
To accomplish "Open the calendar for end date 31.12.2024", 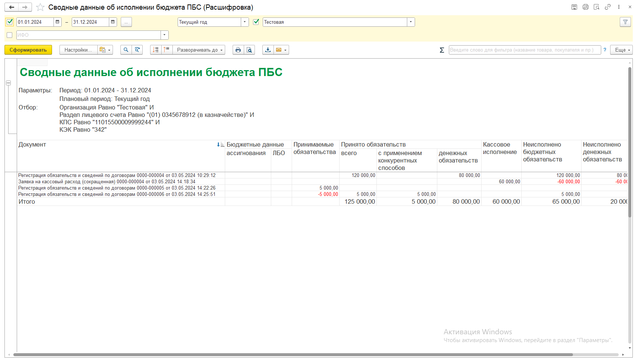I will [113, 22].
